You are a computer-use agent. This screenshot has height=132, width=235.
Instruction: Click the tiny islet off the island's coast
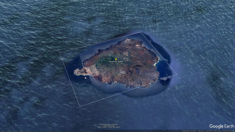click(85, 78)
